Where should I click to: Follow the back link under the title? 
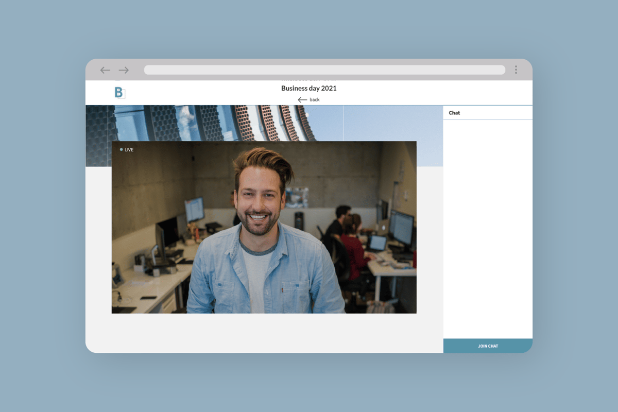(x=309, y=99)
